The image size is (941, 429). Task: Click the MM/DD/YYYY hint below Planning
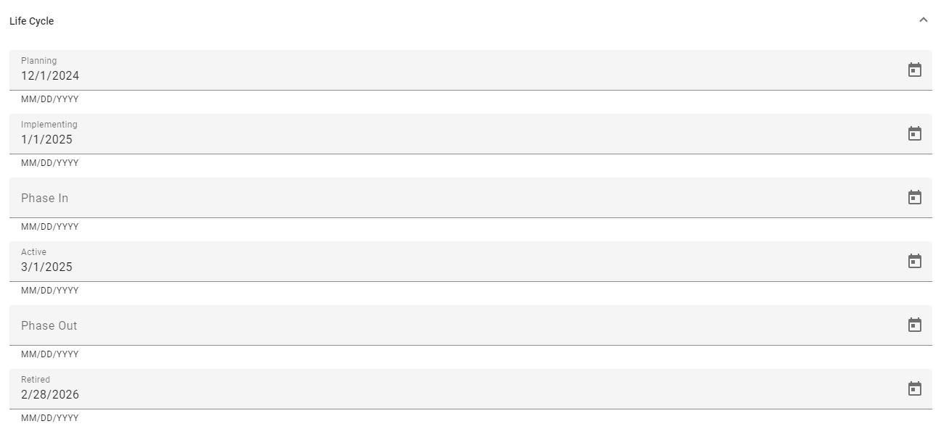(x=50, y=99)
